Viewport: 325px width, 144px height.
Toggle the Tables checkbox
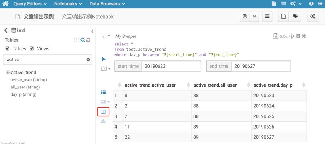click(8, 48)
